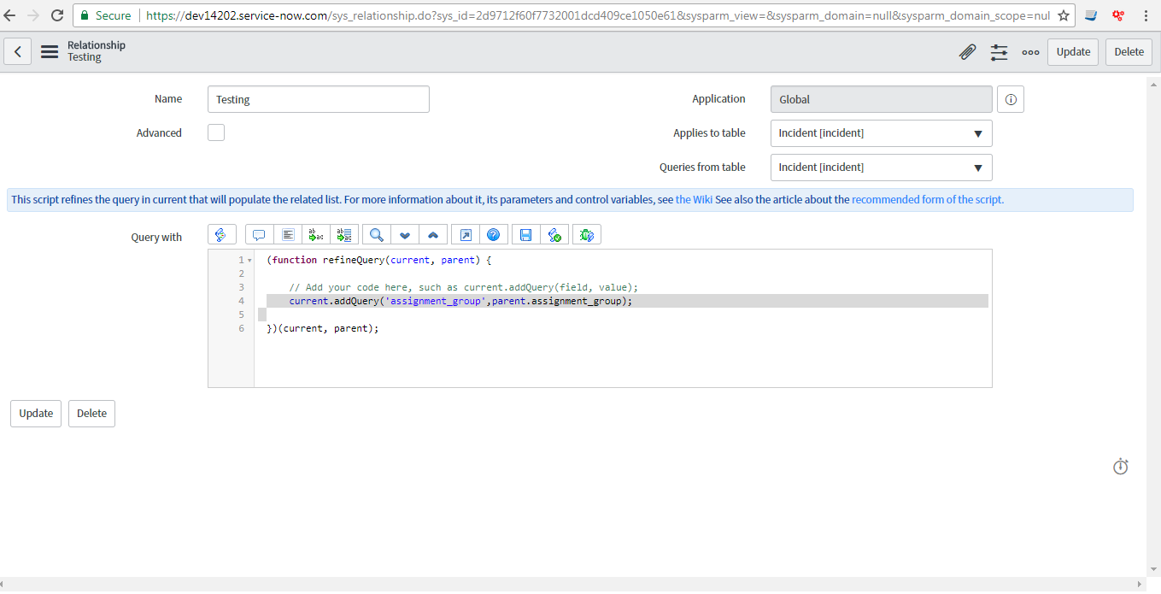
Task: Open script search with magnifier icon
Action: point(376,235)
